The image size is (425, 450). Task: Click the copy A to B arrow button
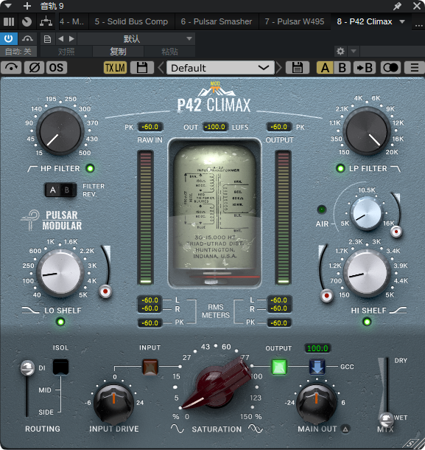[x=365, y=68]
